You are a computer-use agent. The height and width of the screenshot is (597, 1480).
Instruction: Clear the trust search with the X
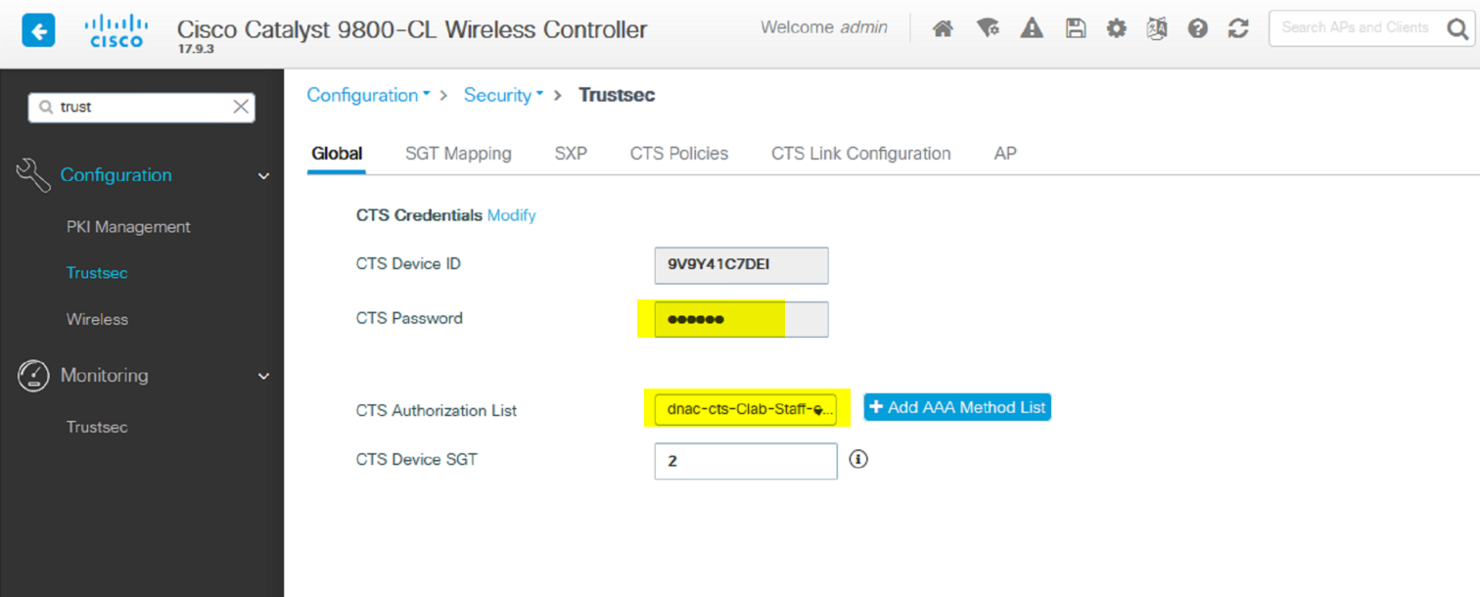coord(241,107)
